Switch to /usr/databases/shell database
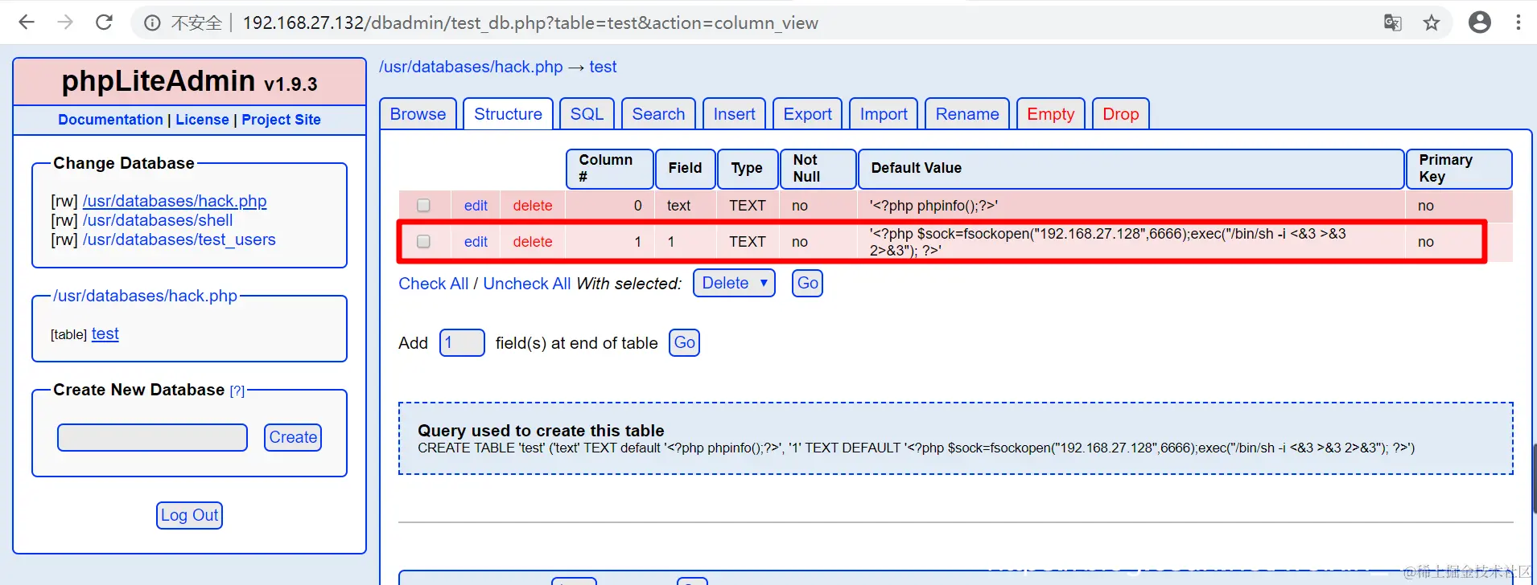 (x=158, y=220)
